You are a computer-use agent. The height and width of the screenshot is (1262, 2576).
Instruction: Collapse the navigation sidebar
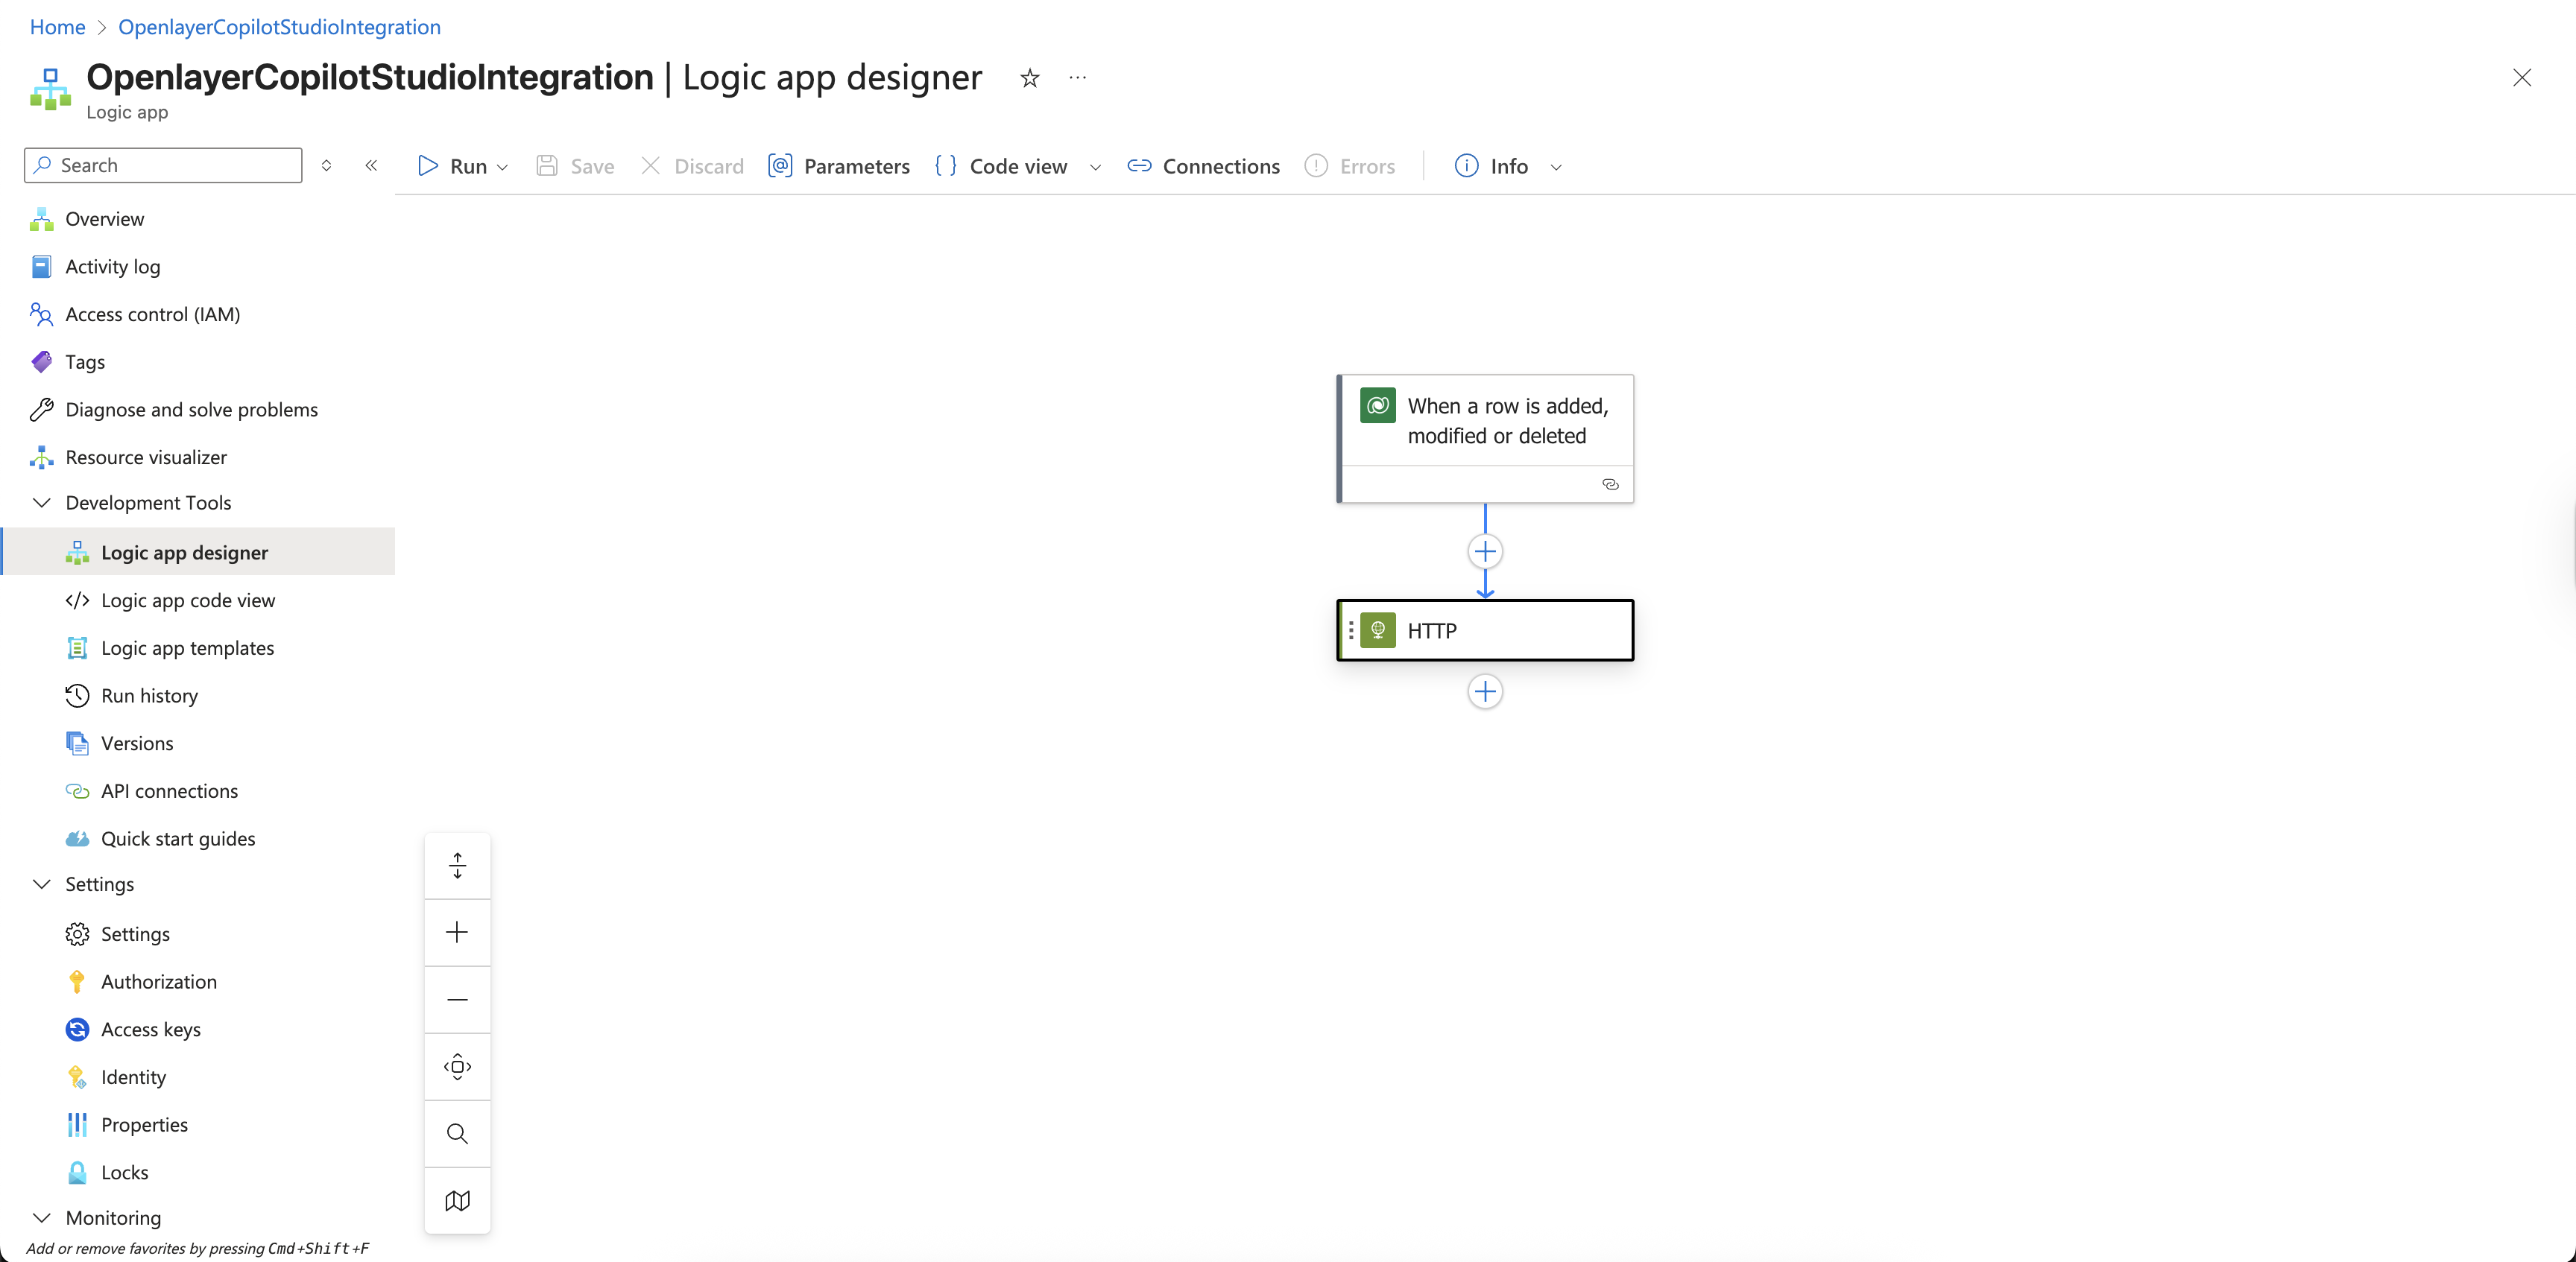[x=371, y=165]
